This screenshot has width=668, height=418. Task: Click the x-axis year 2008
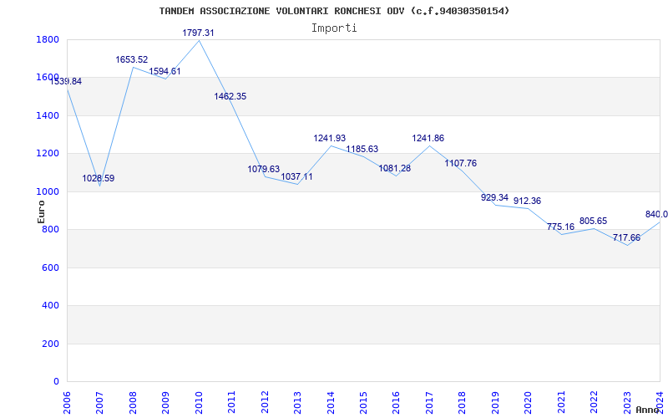click(x=133, y=403)
